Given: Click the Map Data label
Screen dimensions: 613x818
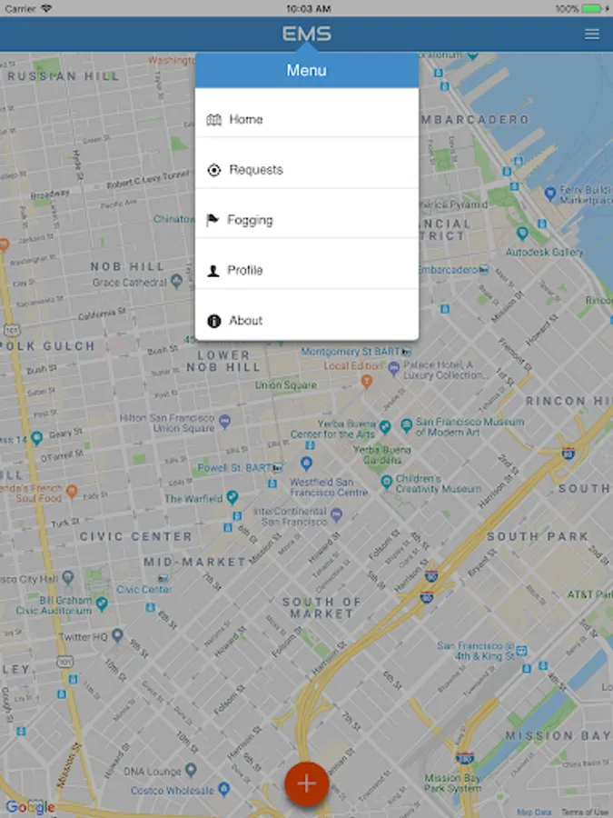Looking at the screenshot, I should [534, 813].
